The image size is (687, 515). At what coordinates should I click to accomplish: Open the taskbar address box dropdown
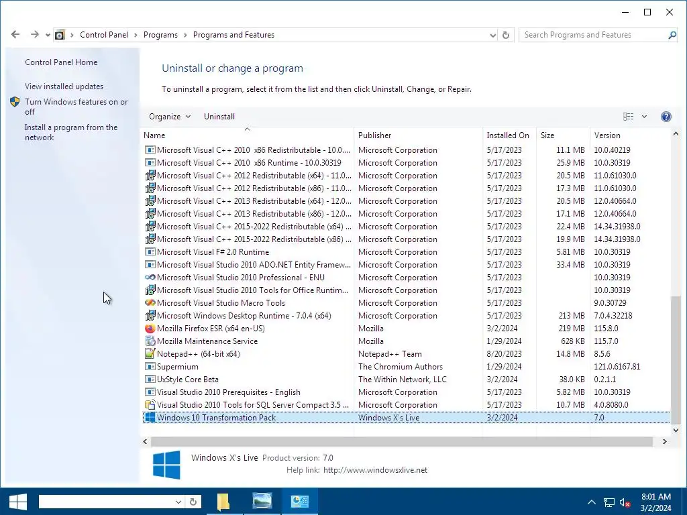pyautogui.click(x=178, y=502)
